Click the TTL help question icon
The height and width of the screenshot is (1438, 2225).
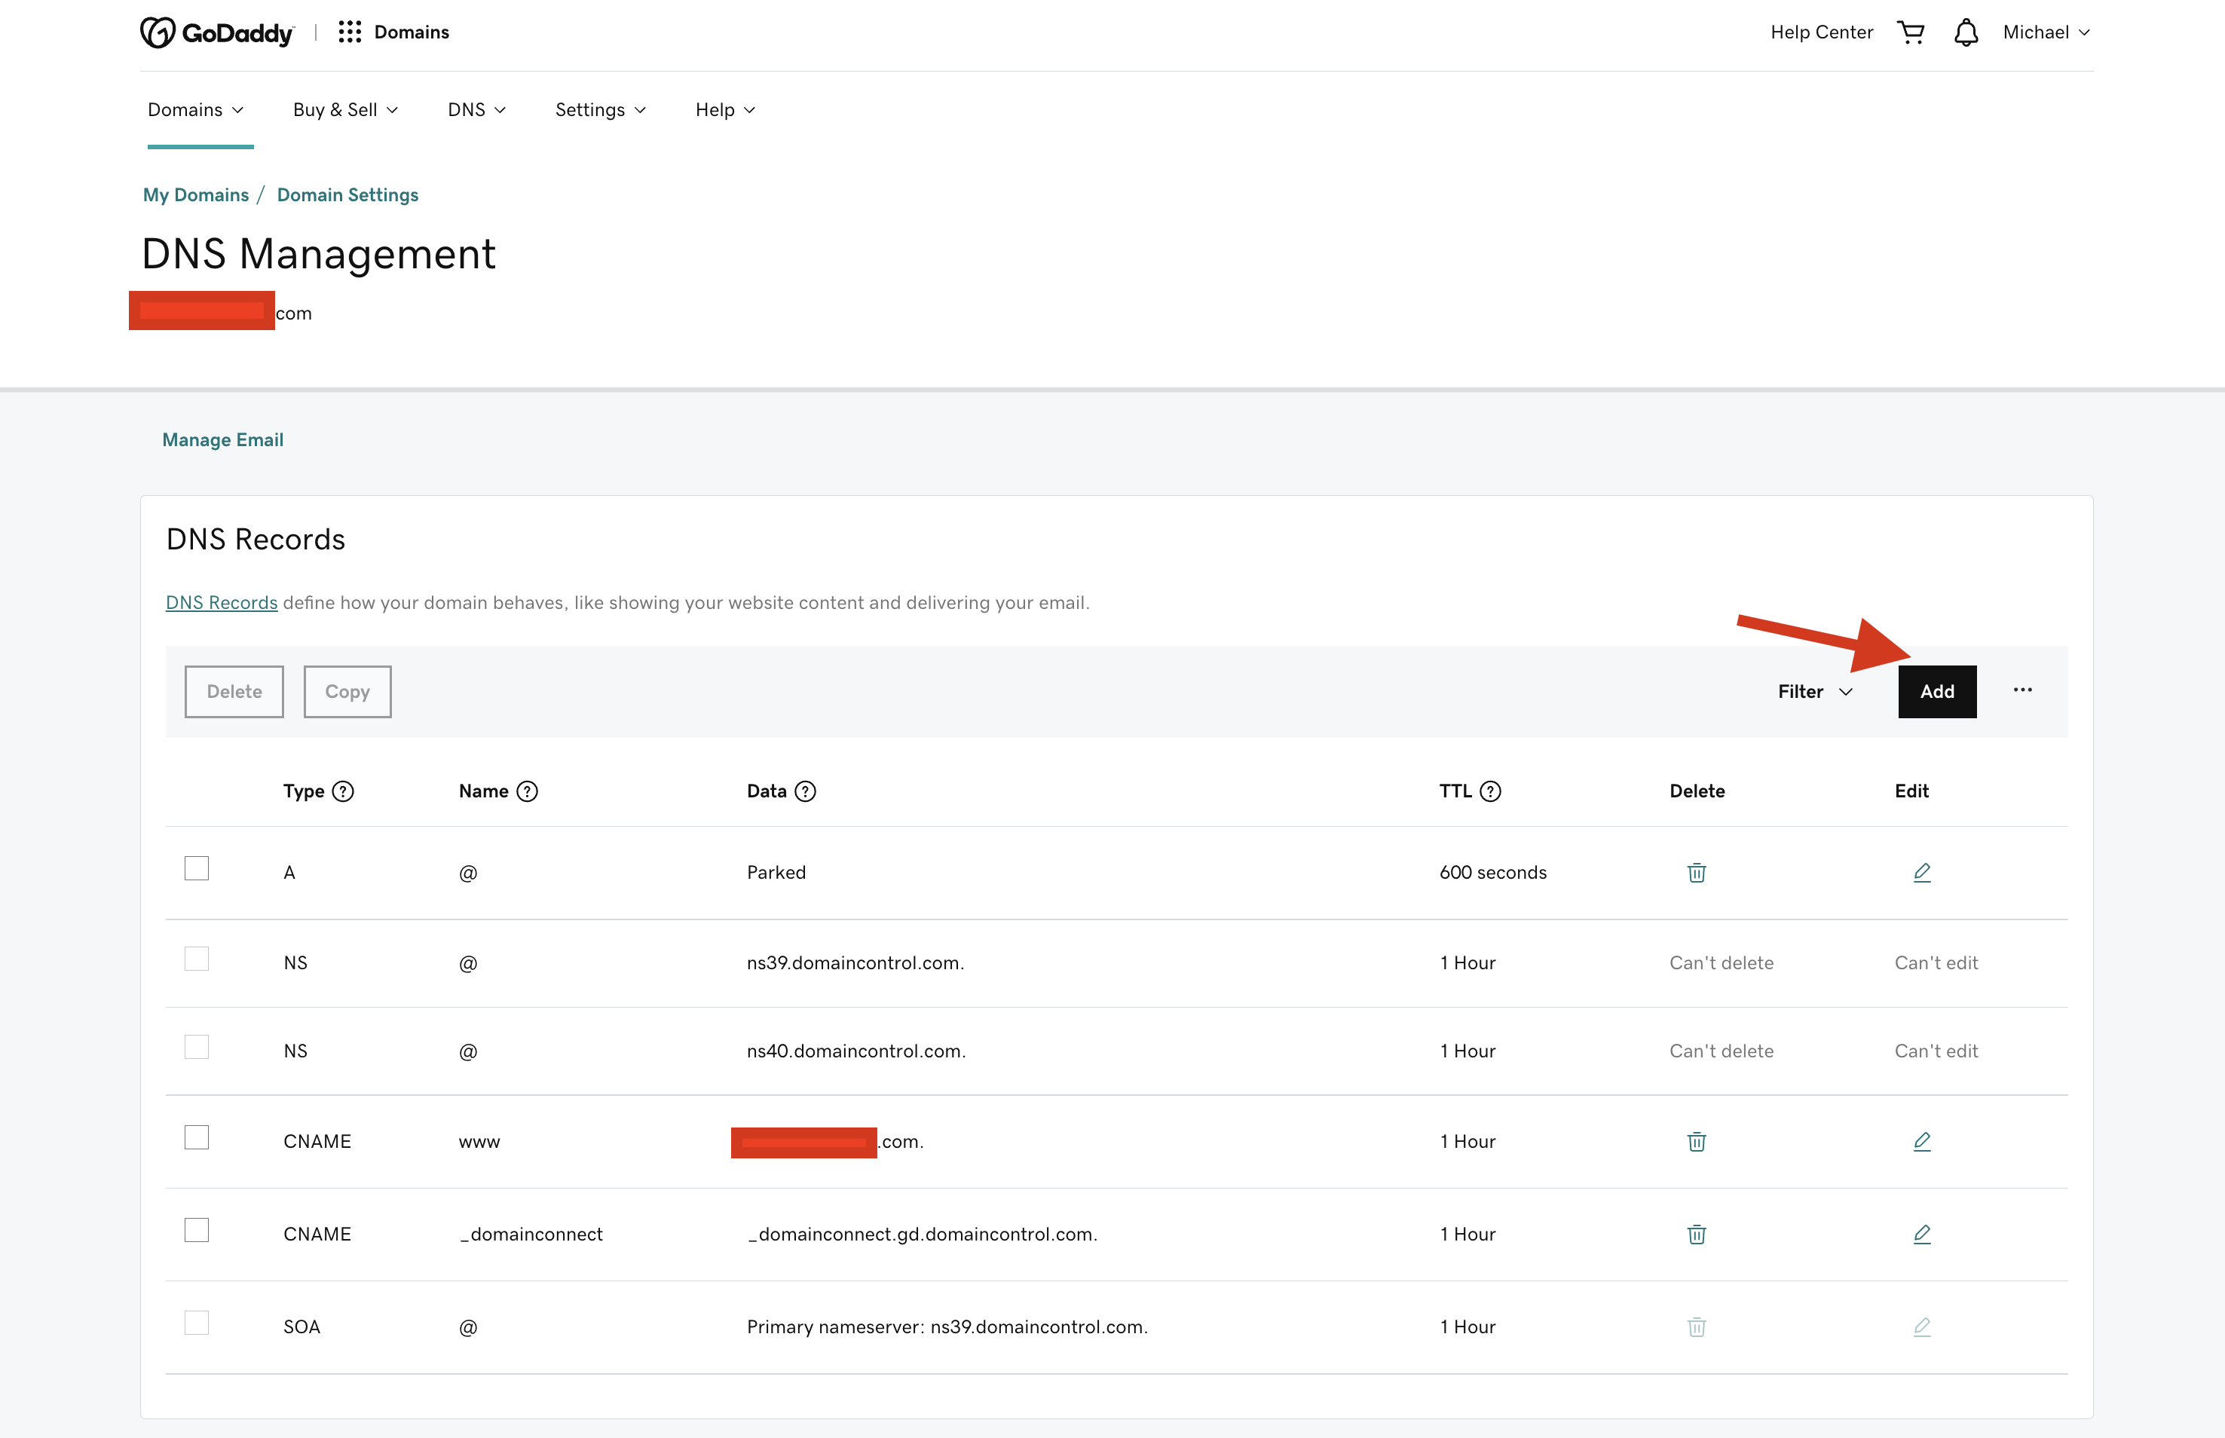click(1490, 791)
